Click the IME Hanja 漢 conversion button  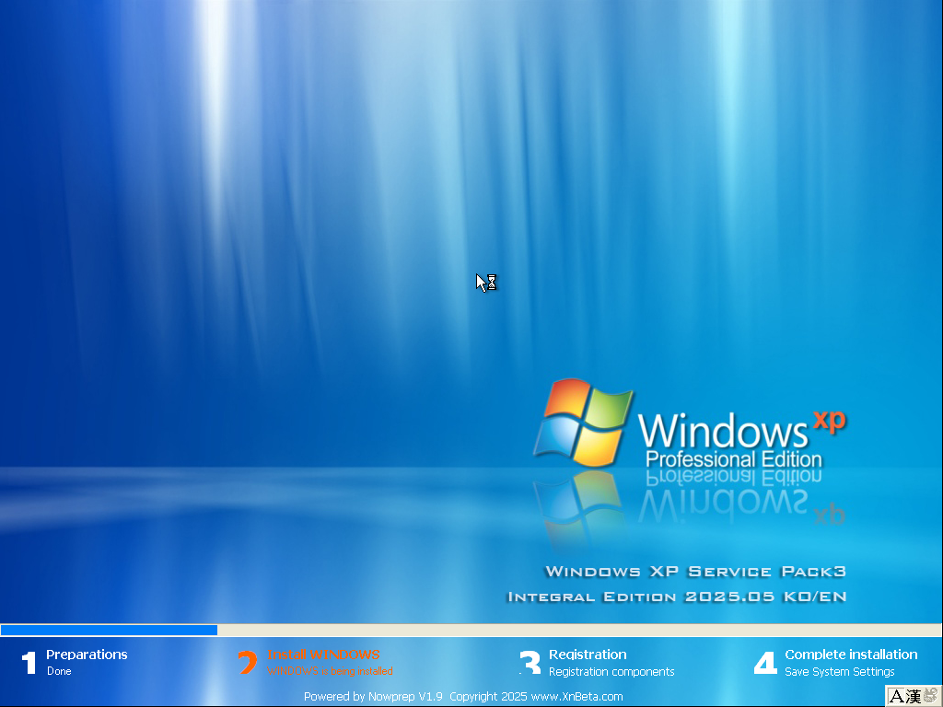point(913,696)
